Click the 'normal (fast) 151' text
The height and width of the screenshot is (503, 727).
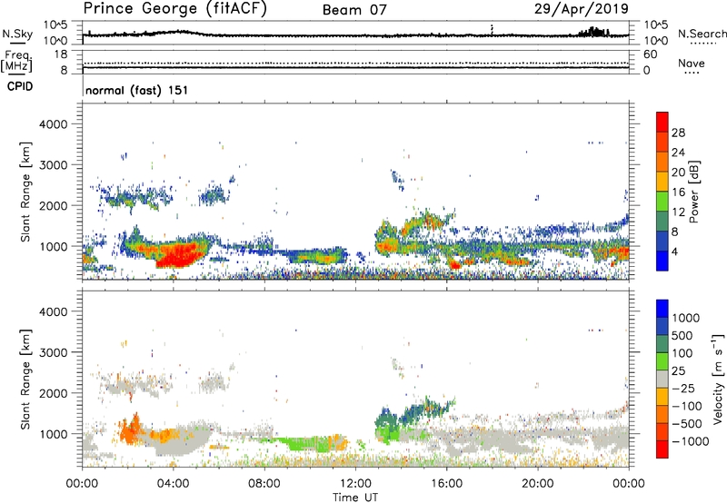(x=137, y=90)
